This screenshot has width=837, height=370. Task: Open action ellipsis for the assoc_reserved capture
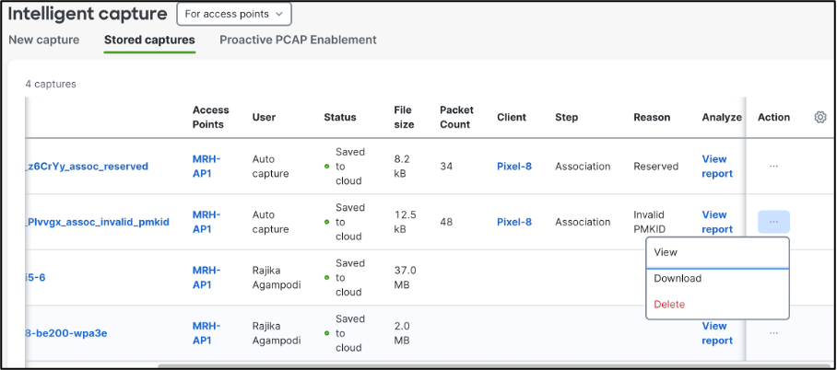coord(773,167)
